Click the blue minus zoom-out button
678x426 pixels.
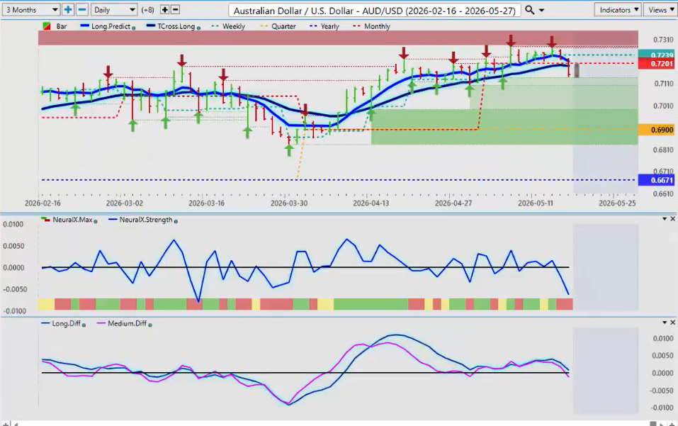(x=82, y=9)
